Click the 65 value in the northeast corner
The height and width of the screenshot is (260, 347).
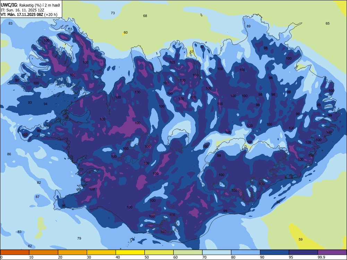tap(328, 24)
